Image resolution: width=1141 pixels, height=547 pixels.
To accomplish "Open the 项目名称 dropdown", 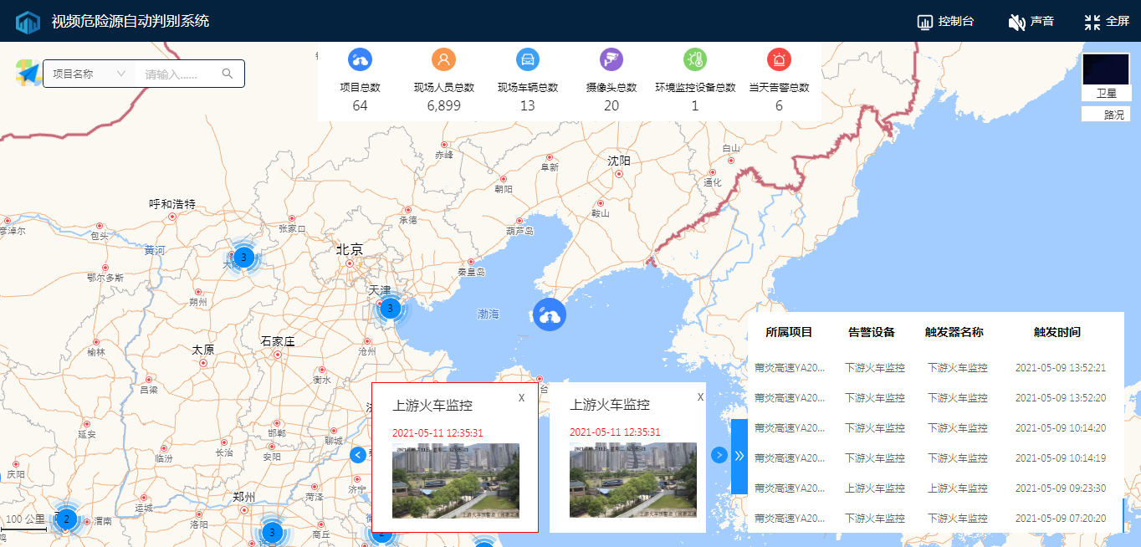I will 89,74.
